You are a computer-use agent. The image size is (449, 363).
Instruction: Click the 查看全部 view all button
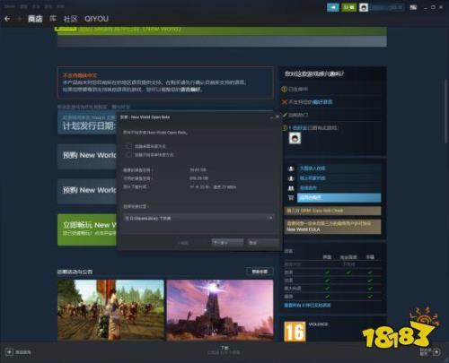coord(260,272)
